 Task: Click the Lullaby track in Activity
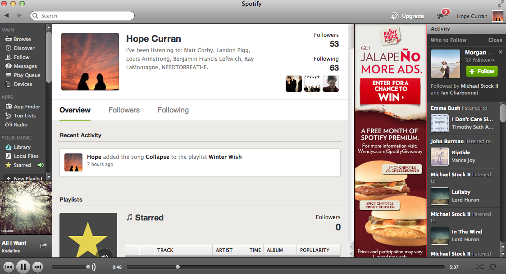(461, 192)
